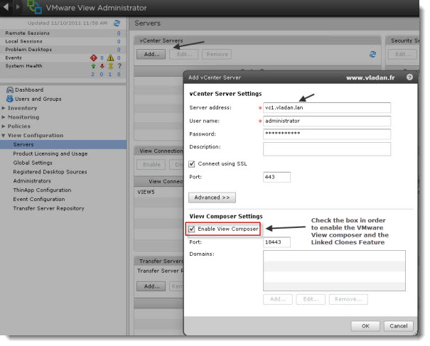This screenshot has width=430, height=346.
Task: Click the Remote Sessions count
Action: click(119, 33)
